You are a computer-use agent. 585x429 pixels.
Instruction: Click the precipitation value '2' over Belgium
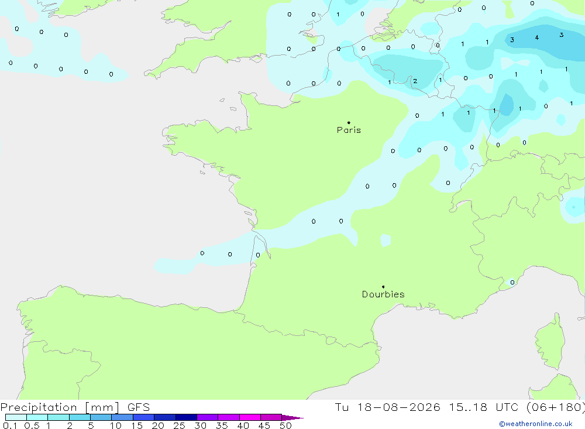point(415,81)
